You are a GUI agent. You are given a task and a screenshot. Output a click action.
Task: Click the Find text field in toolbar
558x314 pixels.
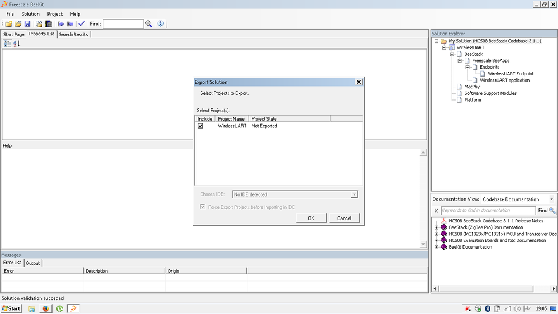coord(123,24)
